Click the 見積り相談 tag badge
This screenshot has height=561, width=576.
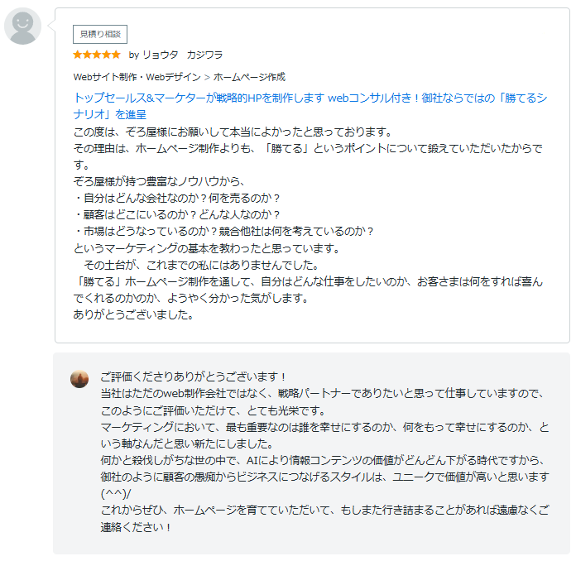click(100, 34)
